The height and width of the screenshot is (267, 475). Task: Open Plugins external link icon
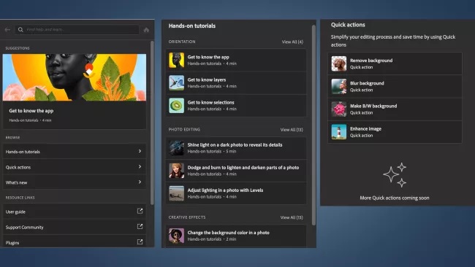click(140, 242)
